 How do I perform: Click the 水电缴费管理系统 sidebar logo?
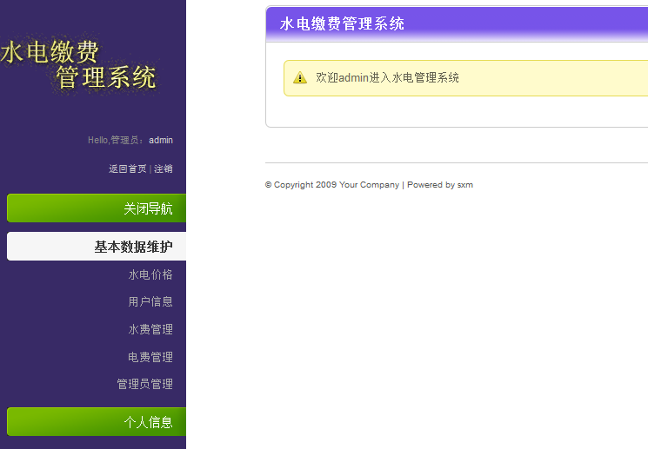click(78, 64)
